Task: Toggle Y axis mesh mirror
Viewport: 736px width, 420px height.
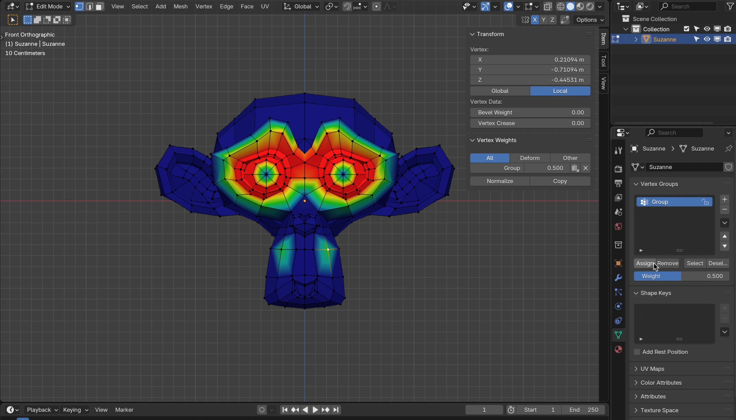Action: [x=544, y=20]
